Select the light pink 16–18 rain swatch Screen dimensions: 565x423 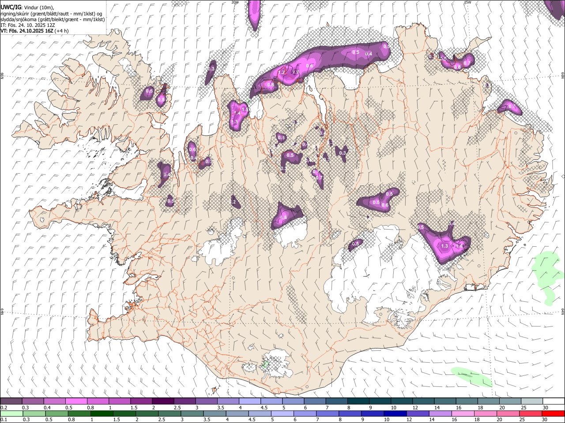coord(463,413)
